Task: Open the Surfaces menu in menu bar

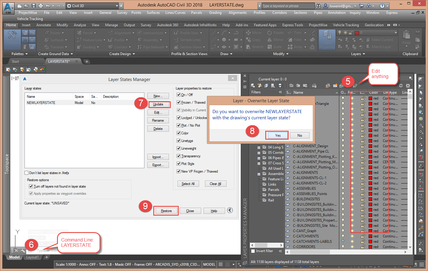Action: click(x=153, y=13)
